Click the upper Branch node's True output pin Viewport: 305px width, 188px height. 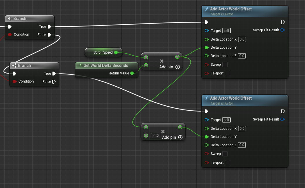click(x=49, y=27)
